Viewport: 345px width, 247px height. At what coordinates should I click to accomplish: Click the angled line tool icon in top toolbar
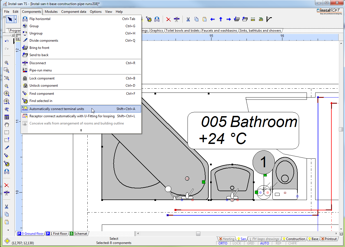pos(269,19)
